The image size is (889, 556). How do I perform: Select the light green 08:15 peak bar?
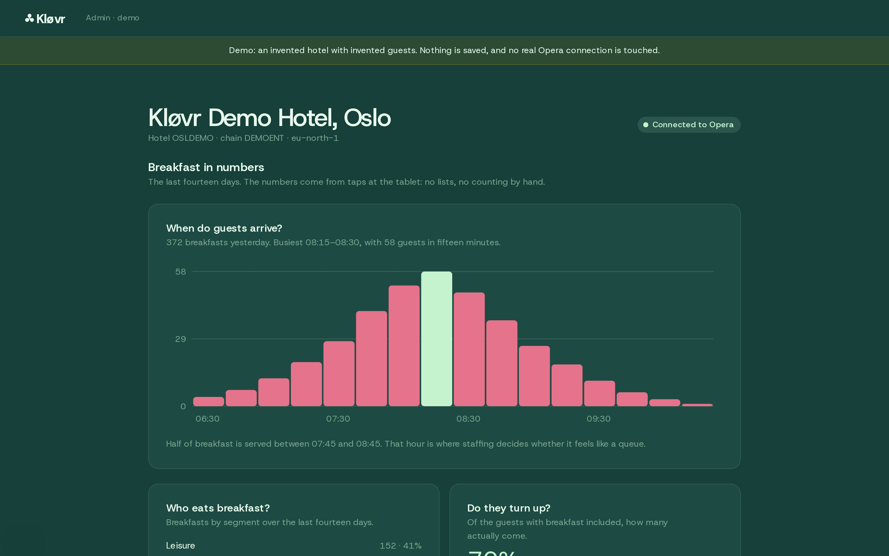click(x=436, y=339)
